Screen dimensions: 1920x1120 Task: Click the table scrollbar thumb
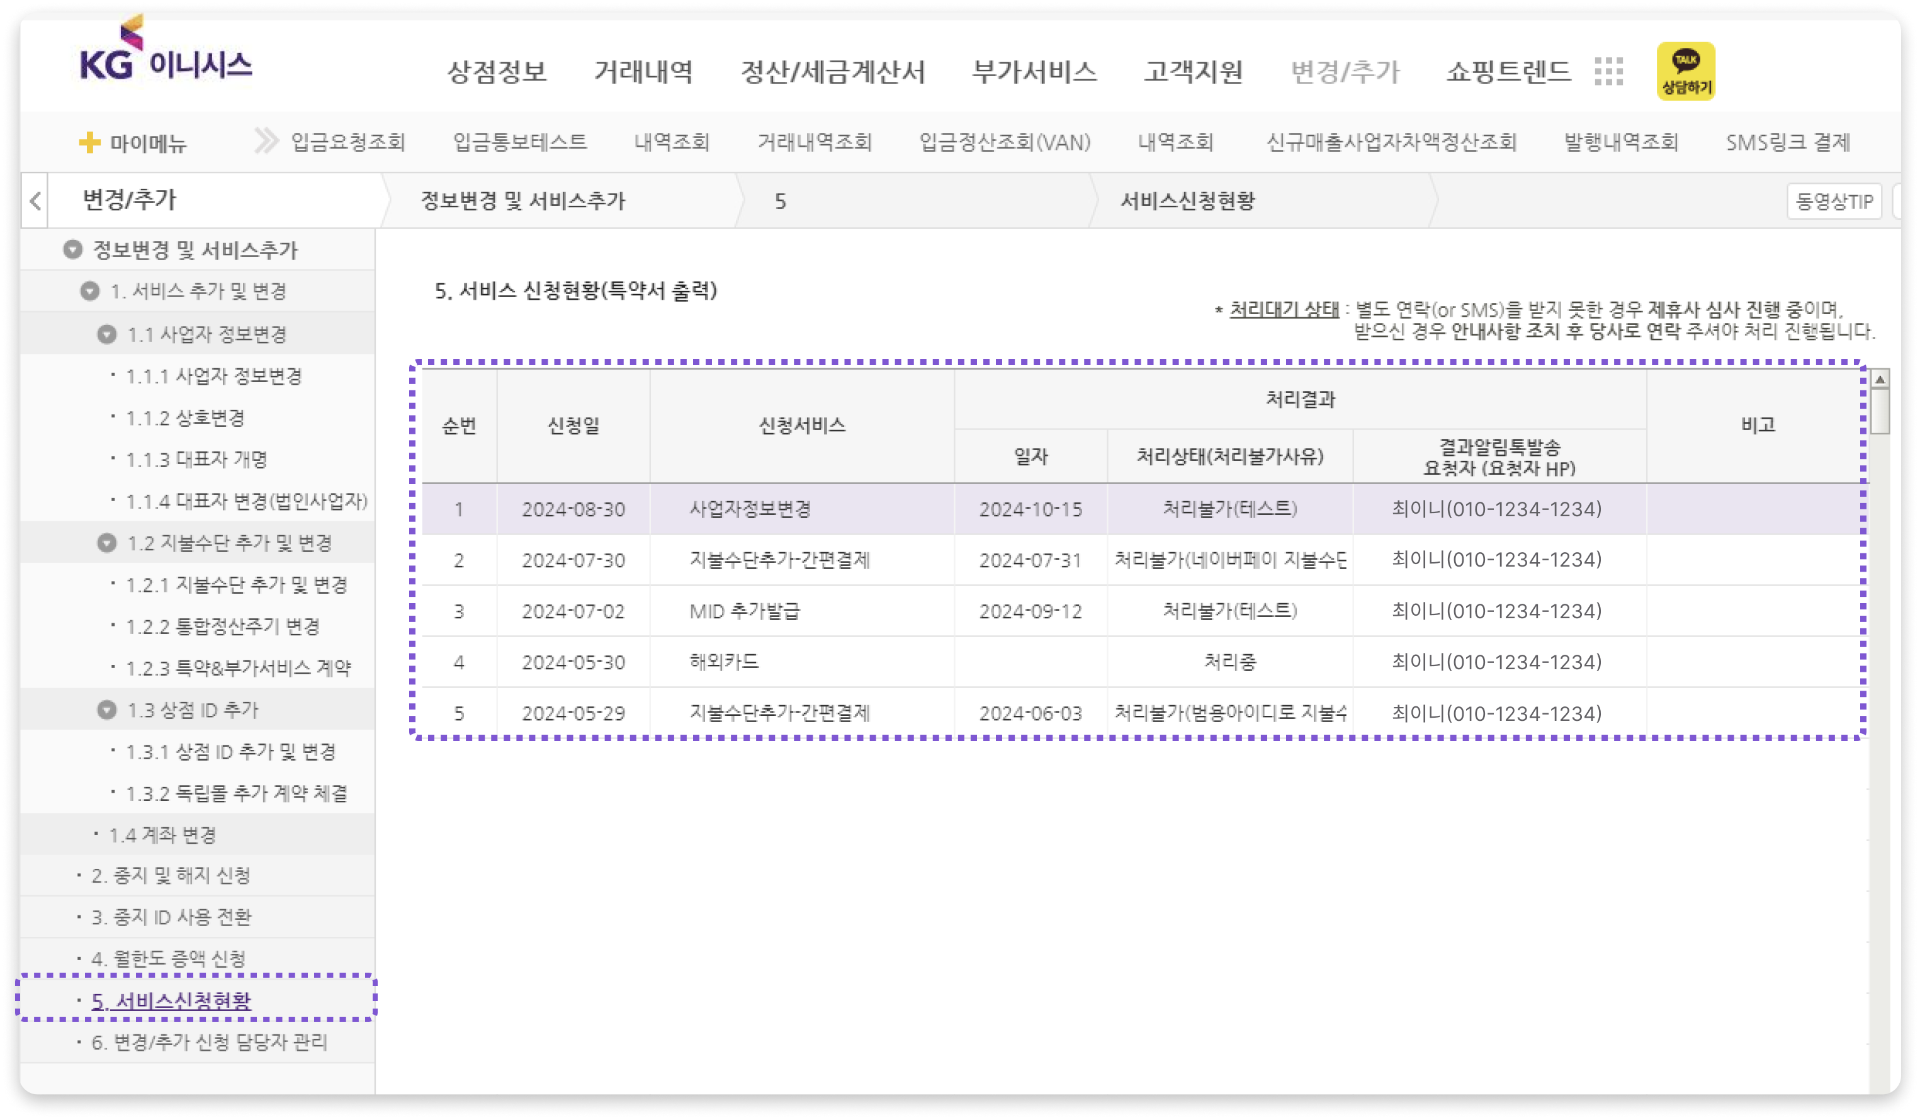(1880, 412)
